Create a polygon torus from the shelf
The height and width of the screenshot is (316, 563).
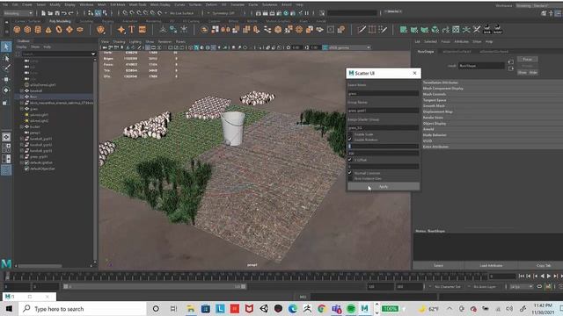point(59,30)
